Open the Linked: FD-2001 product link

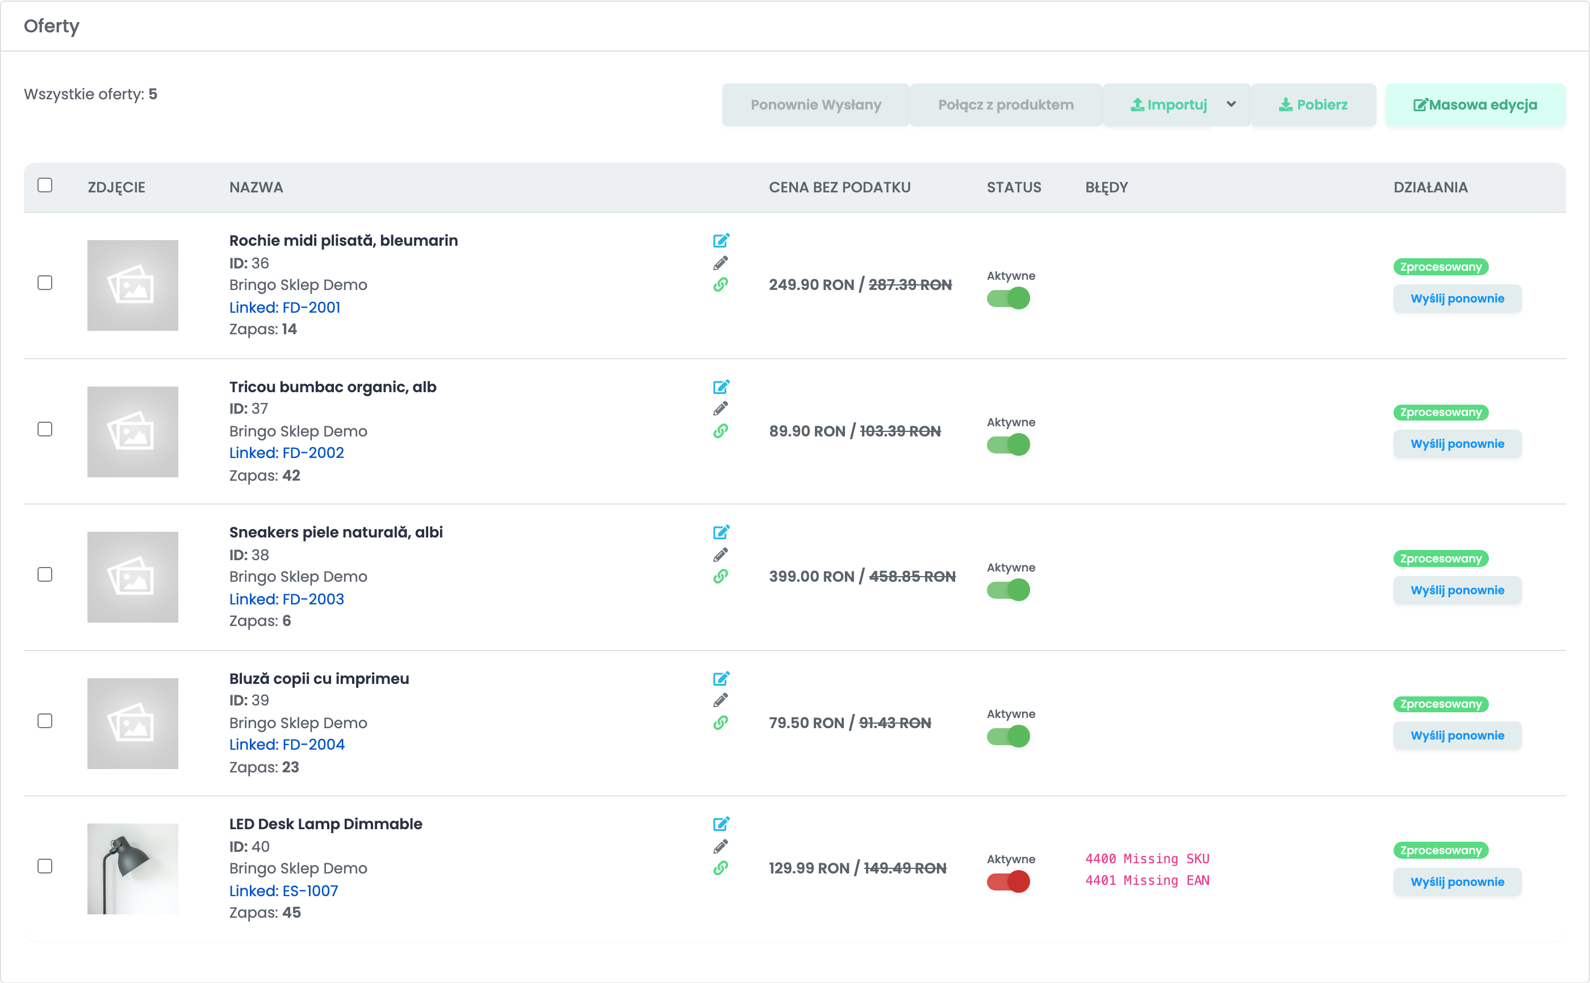click(x=285, y=308)
